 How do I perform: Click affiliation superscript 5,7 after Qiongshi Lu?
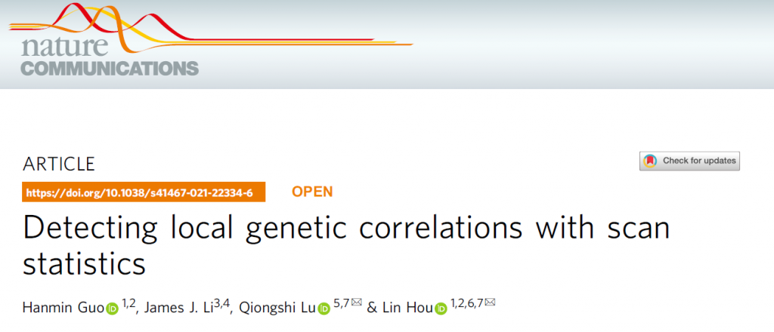341,303
